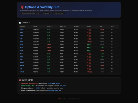
Task: Open the IVV link in the Symbol column
Action: 21,60
